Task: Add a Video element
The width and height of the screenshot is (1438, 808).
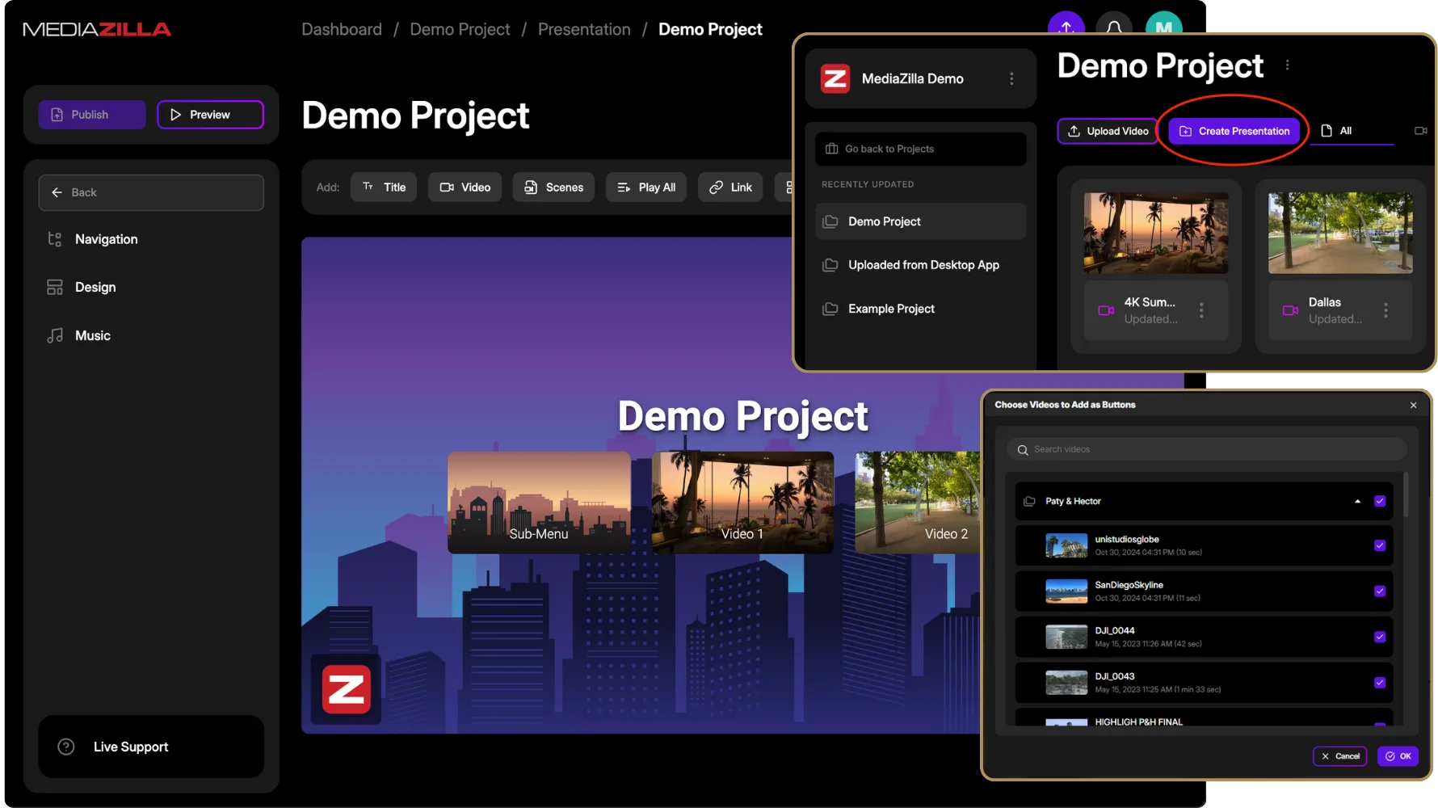Action: (465, 187)
